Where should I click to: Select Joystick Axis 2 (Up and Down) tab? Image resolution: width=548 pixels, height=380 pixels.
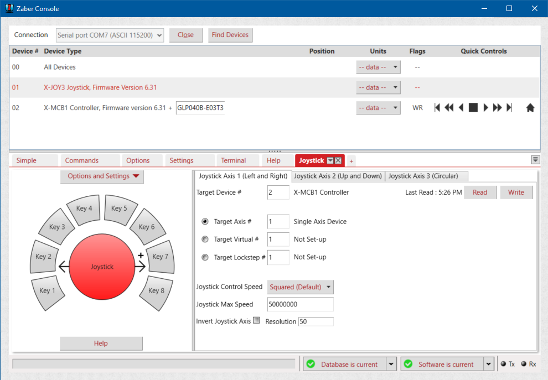[338, 176]
